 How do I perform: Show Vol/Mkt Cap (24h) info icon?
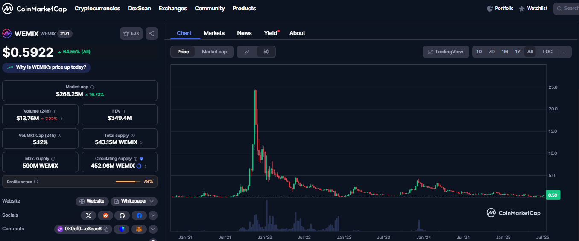pos(59,136)
